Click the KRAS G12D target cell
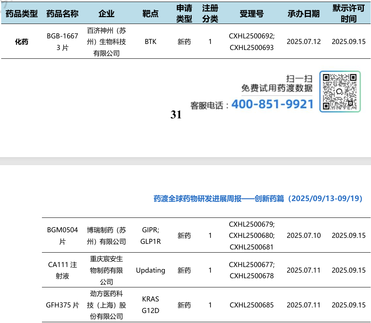The image size is (371, 323). 151,305
